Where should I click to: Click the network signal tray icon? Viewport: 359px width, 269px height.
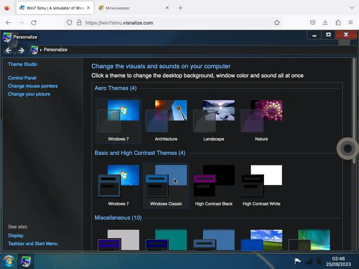(x=309, y=261)
